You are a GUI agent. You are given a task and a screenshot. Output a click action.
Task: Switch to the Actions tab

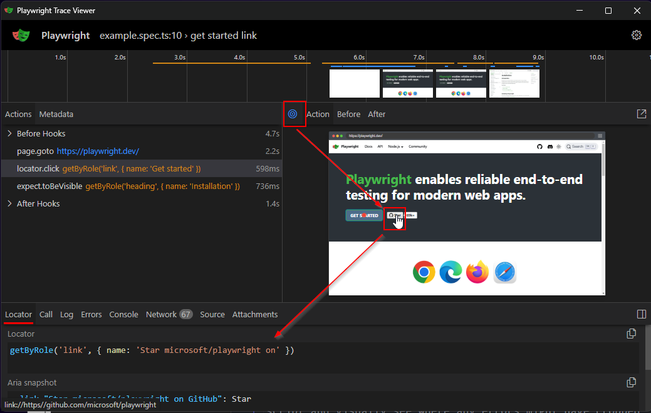coord(18,114)
